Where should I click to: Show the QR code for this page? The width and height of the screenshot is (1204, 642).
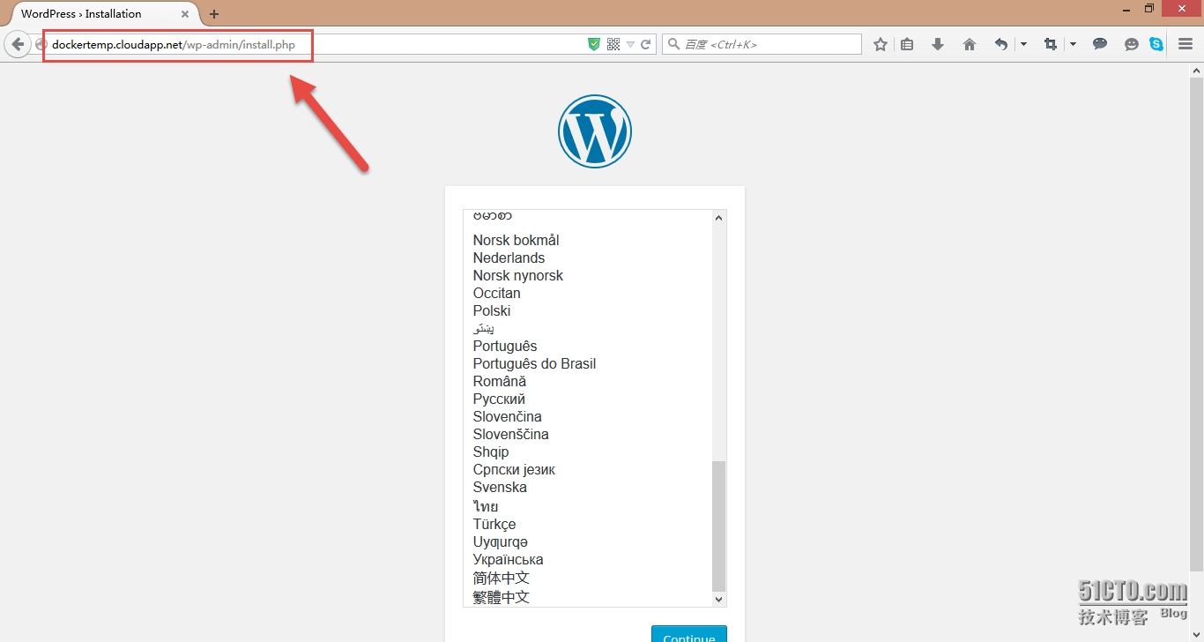tap(613, 44)
